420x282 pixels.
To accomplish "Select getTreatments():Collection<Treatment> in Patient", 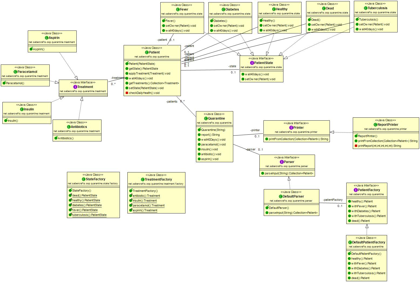I will point(154,83).
